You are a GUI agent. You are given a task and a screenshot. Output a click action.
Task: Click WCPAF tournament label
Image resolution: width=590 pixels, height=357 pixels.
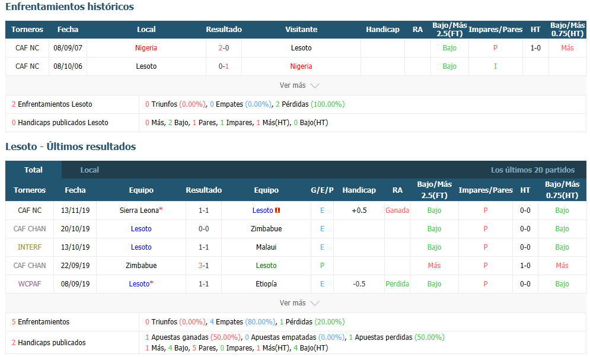tap(29, 284)
